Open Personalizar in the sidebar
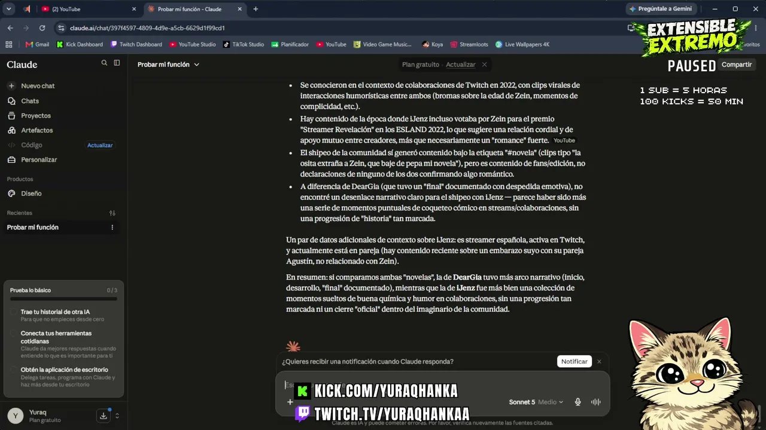Screen dimensions: 766x430 38,160
